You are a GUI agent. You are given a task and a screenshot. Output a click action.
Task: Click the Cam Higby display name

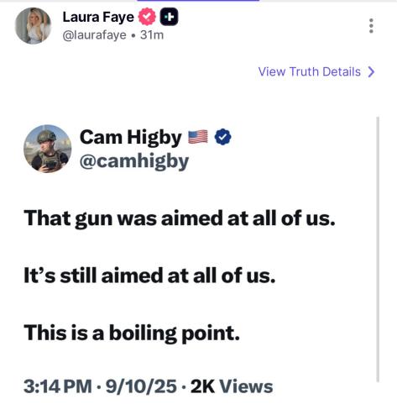(131, 138)
